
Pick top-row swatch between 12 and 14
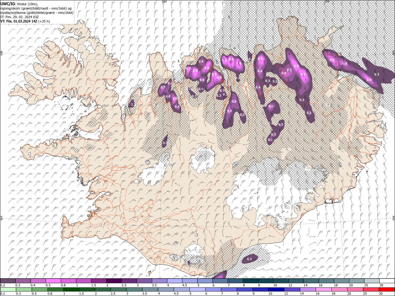point(296,281)
